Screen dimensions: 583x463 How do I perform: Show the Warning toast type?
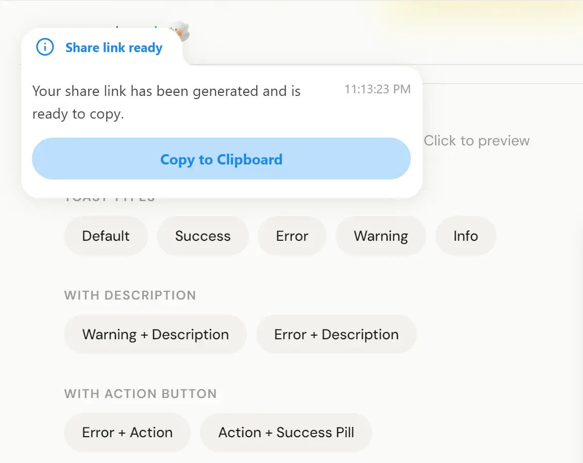coord(380,236)
